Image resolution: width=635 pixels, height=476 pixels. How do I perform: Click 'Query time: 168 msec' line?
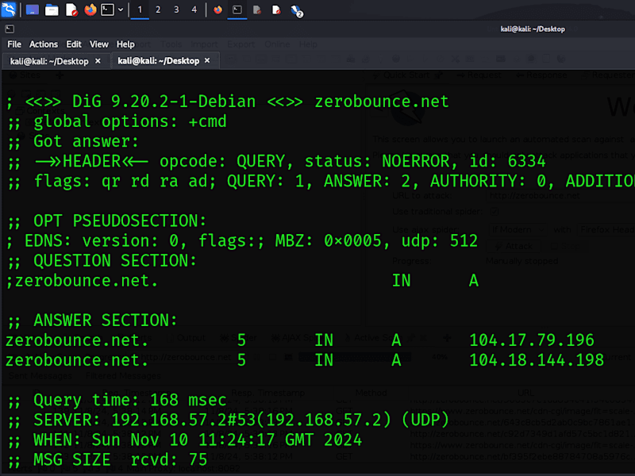[x=129, y=401]
